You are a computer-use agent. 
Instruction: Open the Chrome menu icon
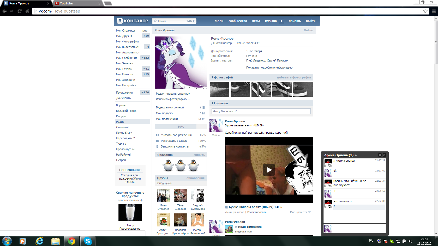(x=434, y=11)
